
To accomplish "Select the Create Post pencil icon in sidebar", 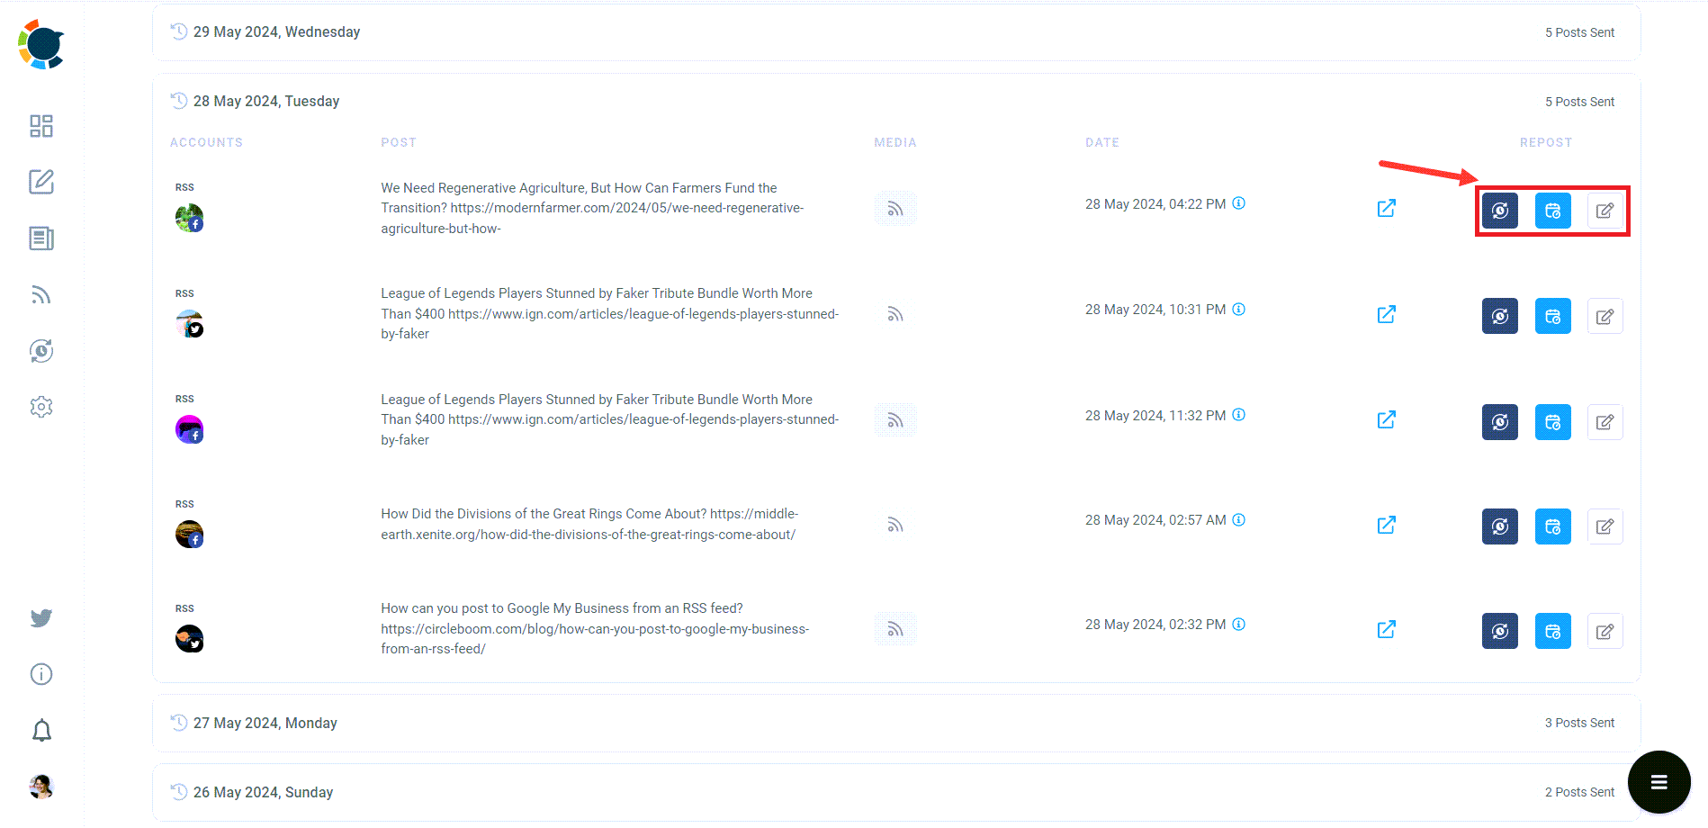I will click(40, 182).
